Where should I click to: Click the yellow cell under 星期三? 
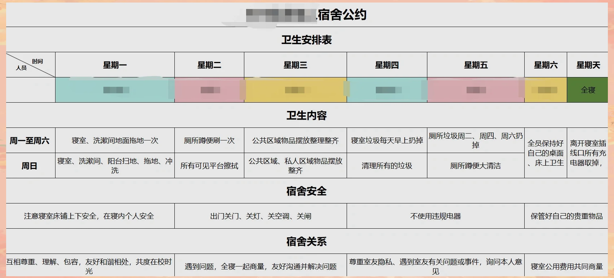pos(295,90)
